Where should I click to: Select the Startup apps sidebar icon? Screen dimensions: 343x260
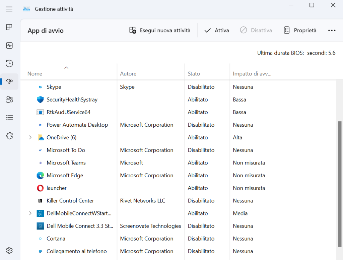coord(9,81)
